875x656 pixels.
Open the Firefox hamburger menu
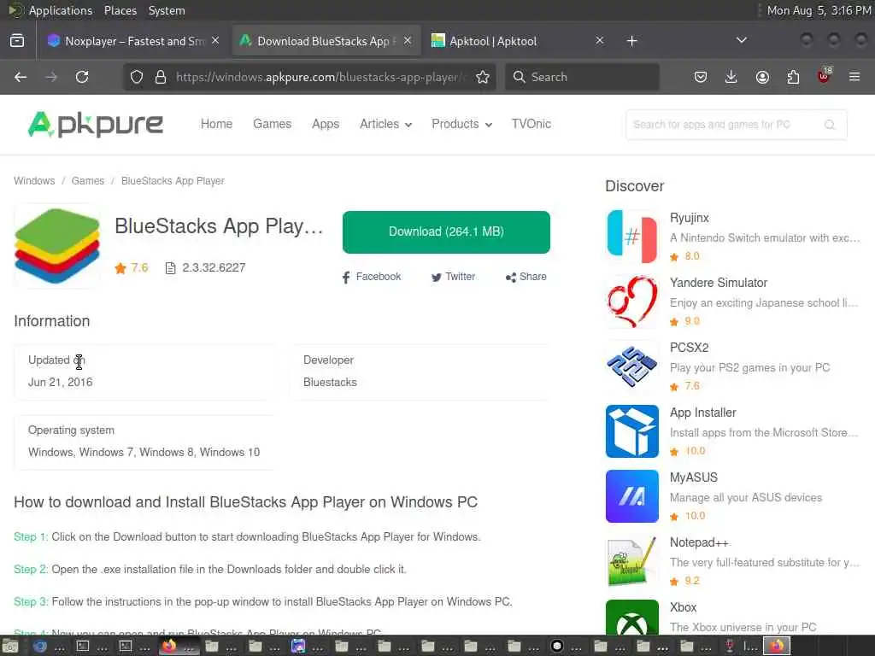[x=854, y=77]
